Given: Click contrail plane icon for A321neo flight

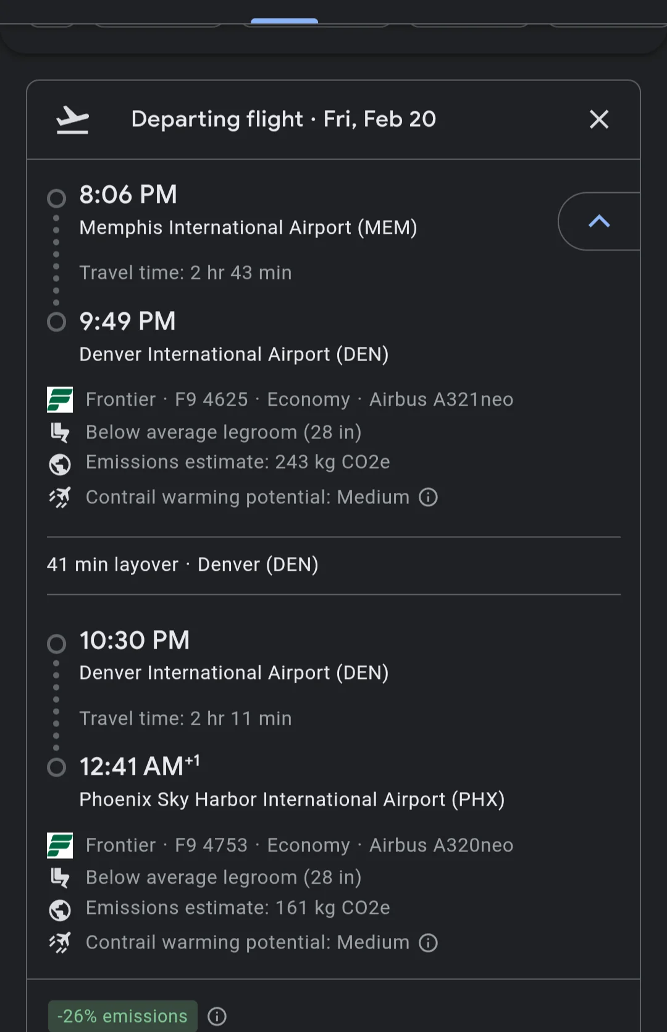Looking at the screenshot, I should 60,497.
